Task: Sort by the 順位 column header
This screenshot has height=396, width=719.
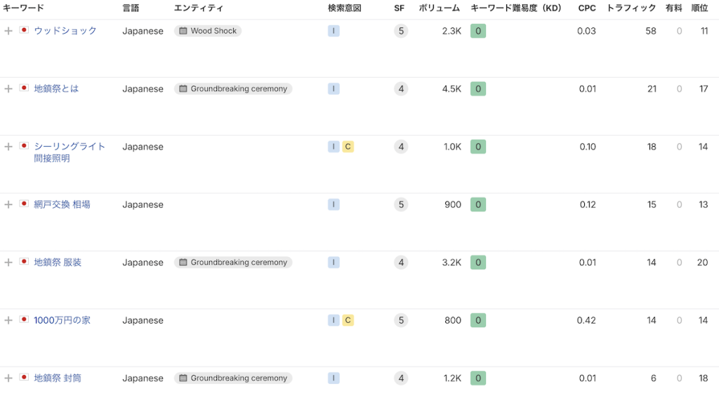Action: (x=699, y=8)
